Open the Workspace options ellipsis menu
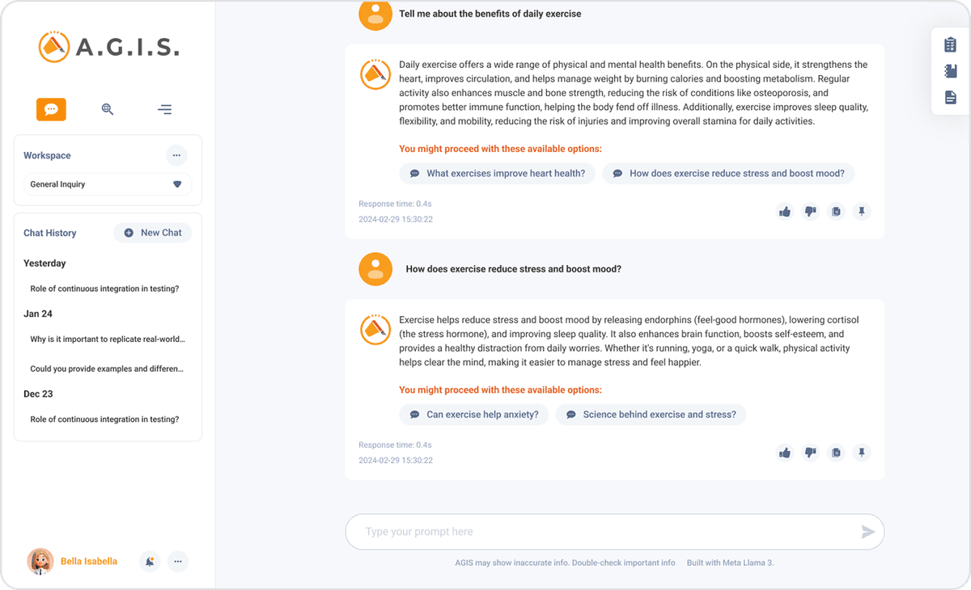This screenshot has width=971, height=590. click(x=176, y=155)
